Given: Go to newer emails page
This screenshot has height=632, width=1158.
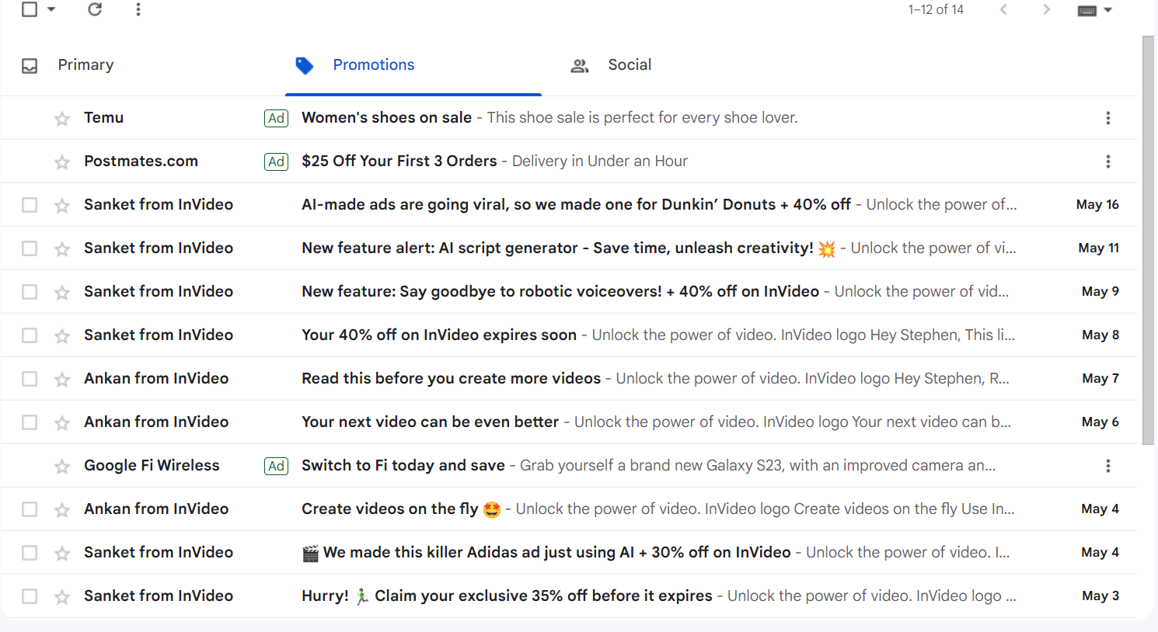Looking at the screenshot, I should 1003,9.
